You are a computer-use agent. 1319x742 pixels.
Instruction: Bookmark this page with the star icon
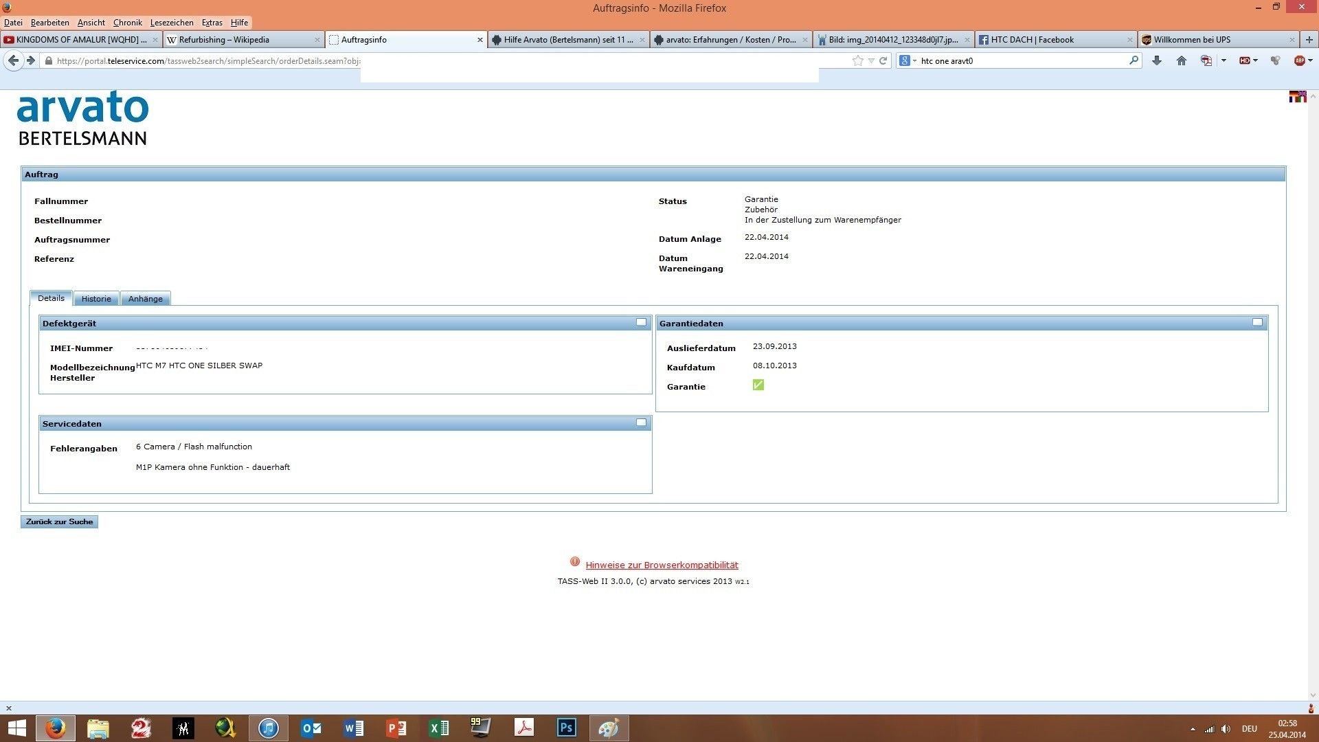(857, 60)
